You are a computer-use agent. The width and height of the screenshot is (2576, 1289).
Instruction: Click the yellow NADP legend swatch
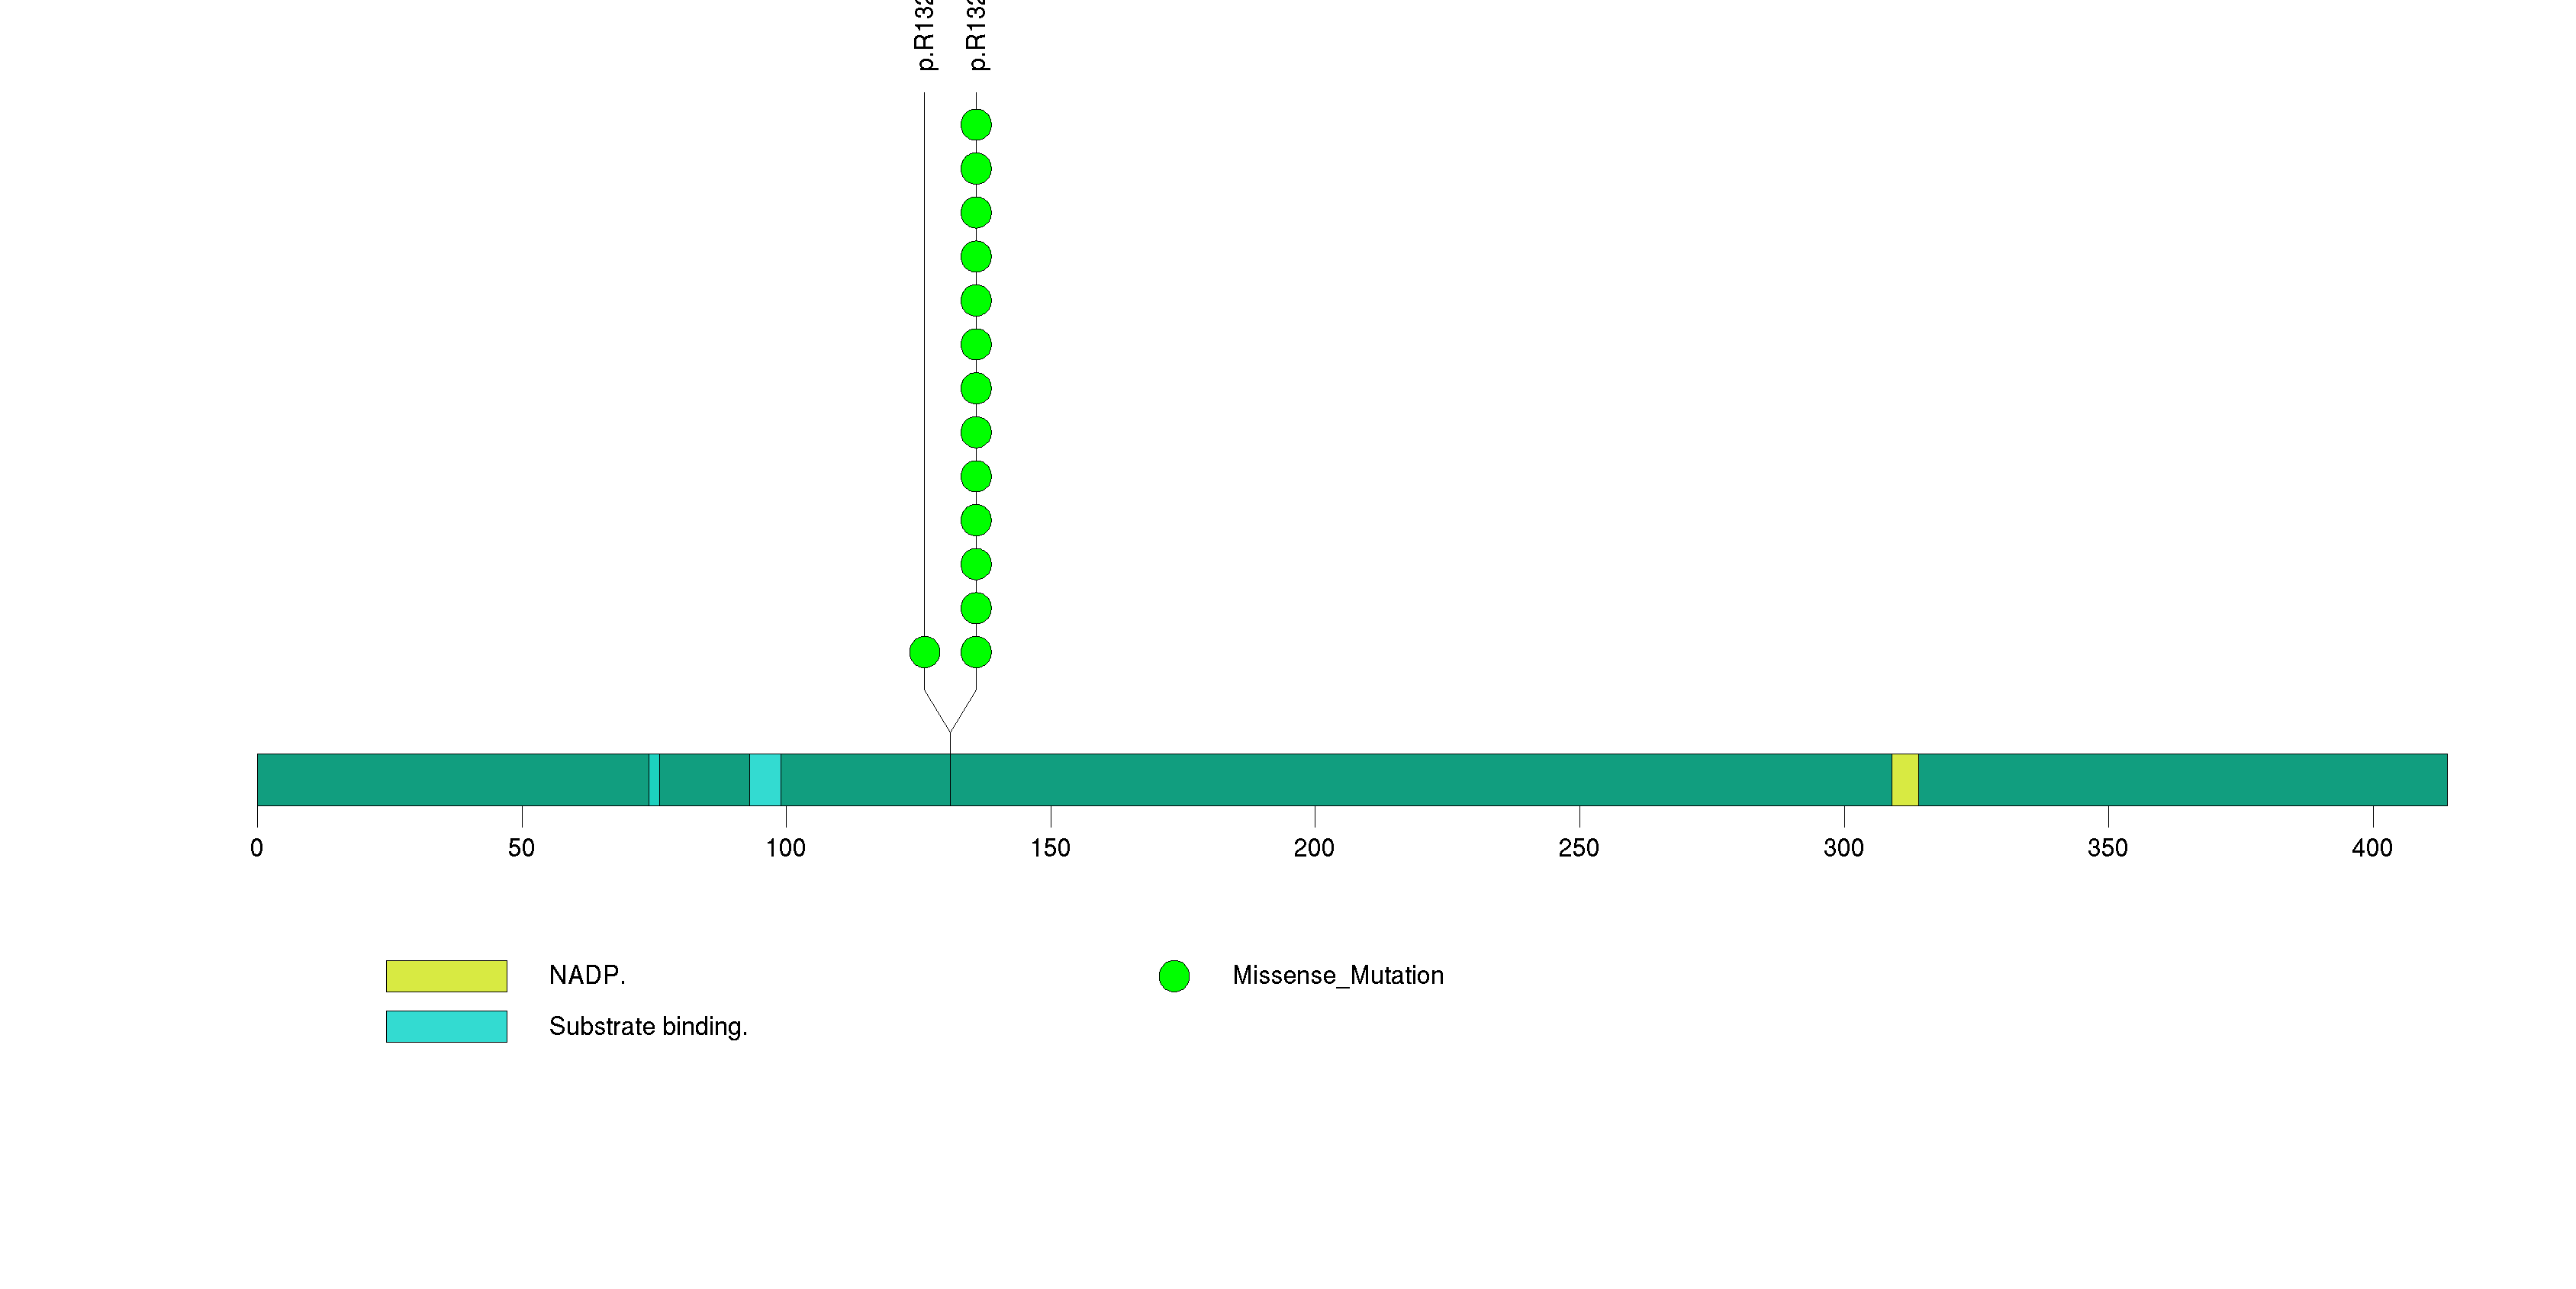point(446,976)
